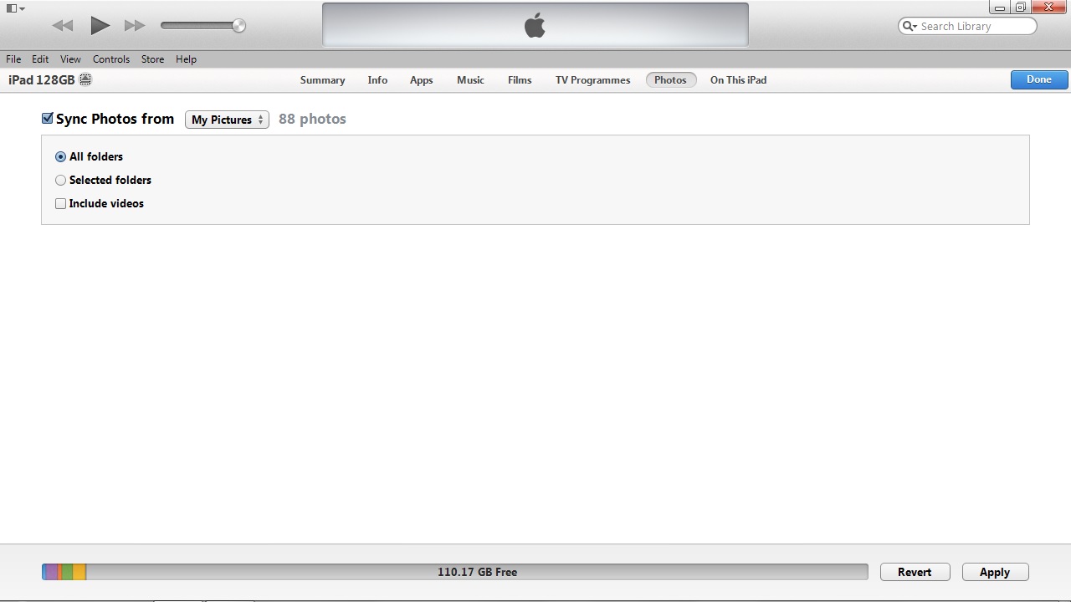The image size is (1071, 602).
Task: Skip forward with the fast-forward button
Action: (x=135, y=26)
